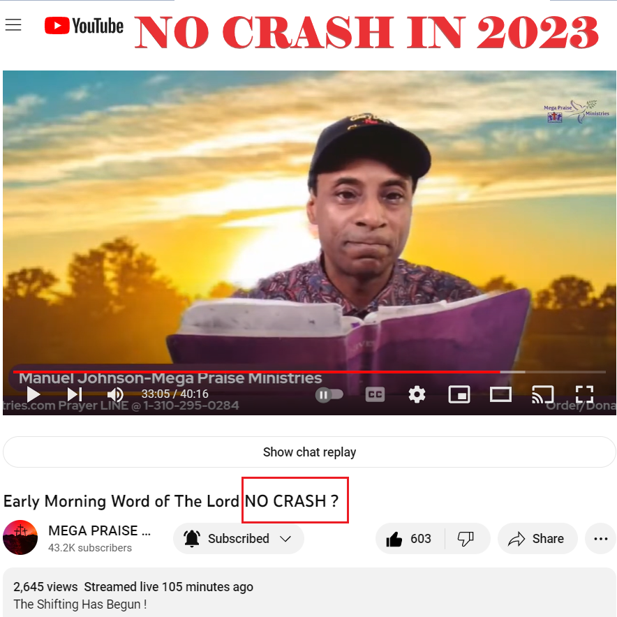
Task: Toggle closed captions
Action: pos(375,394)
